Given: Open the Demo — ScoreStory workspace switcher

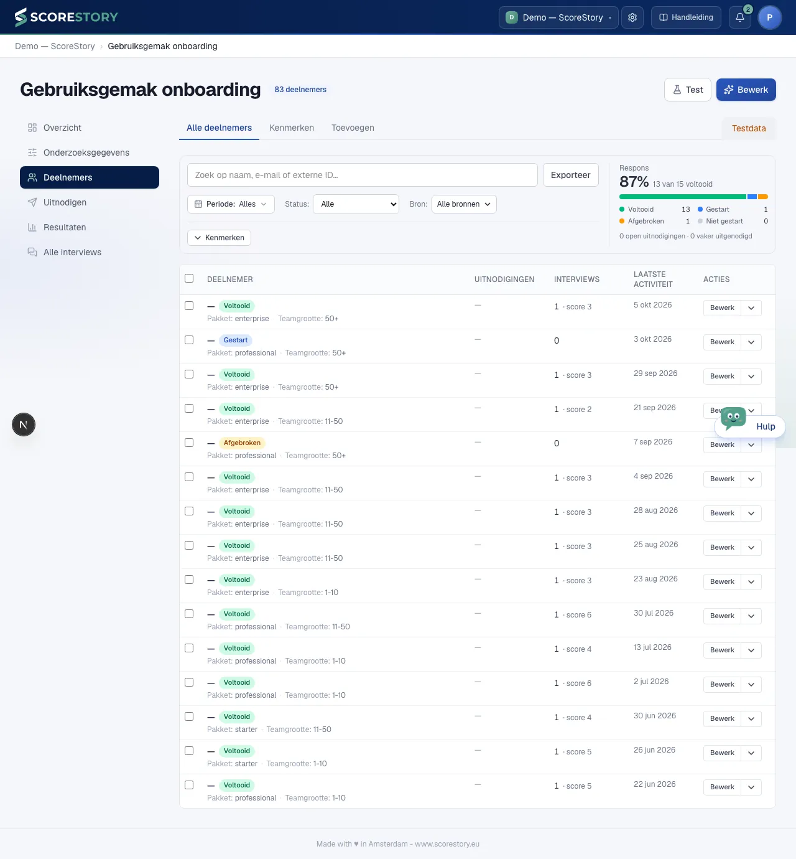Looking at the screenshot, I should point(558,17).
